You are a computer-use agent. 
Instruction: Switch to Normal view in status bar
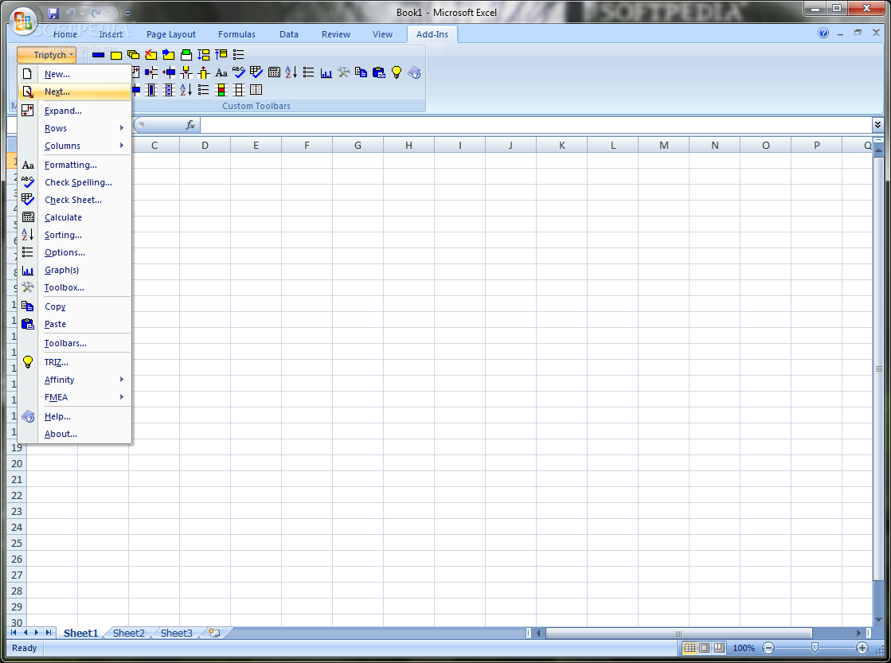click(x=690, y=648)
